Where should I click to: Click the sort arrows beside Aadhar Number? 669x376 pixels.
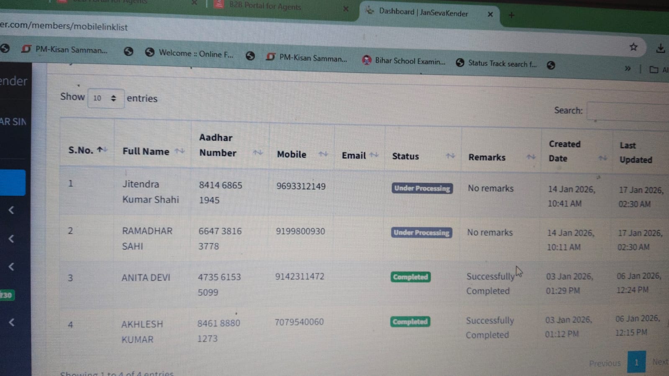click(258, 153)
